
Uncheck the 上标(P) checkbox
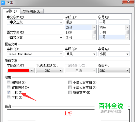(x=9, y=92)
